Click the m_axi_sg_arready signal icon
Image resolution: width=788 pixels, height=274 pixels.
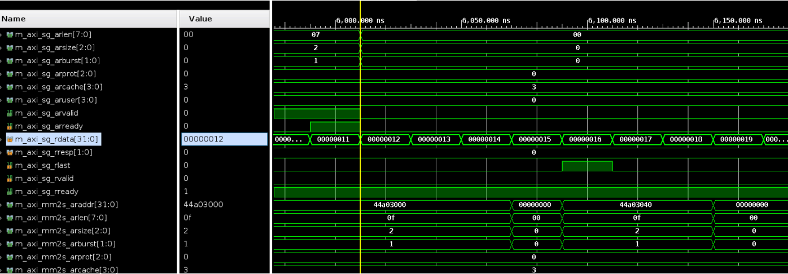coord(9,126)
